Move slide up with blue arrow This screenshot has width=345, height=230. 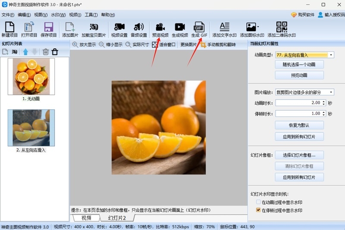[25, 52]
